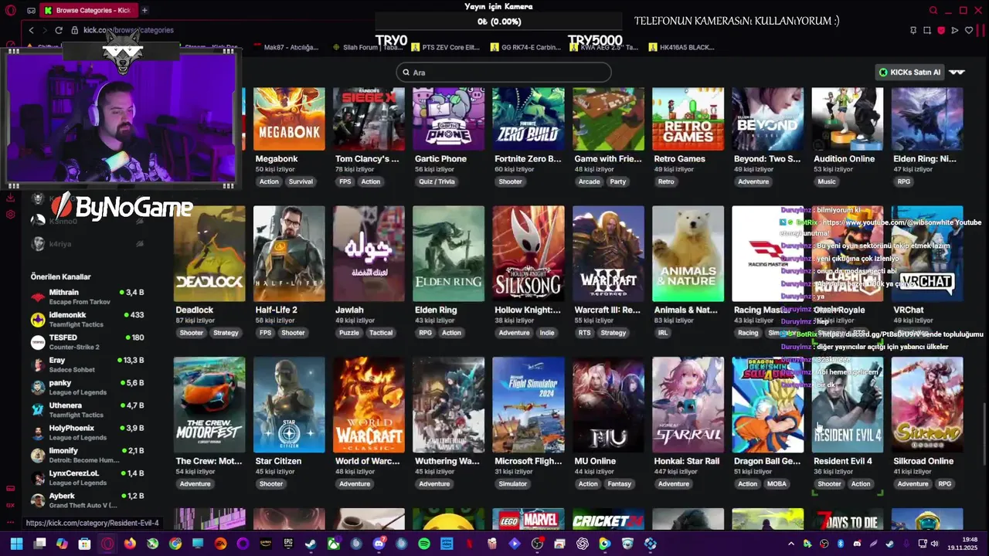Select Indie tag under Hollow Knight
989x556 pixels.
click(x=547, y=333)
